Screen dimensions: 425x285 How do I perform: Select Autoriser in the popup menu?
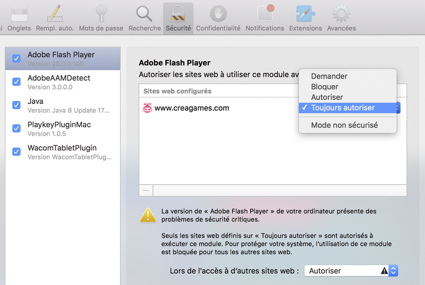pyautogui.click(x=327, y=97)
